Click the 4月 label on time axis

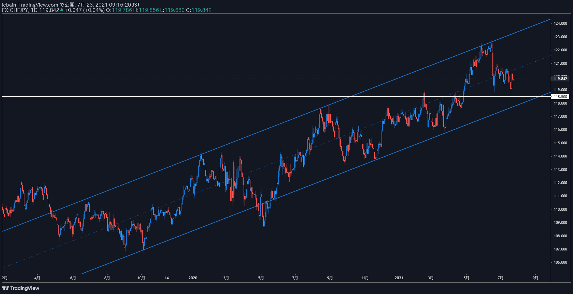click(37, 278)
